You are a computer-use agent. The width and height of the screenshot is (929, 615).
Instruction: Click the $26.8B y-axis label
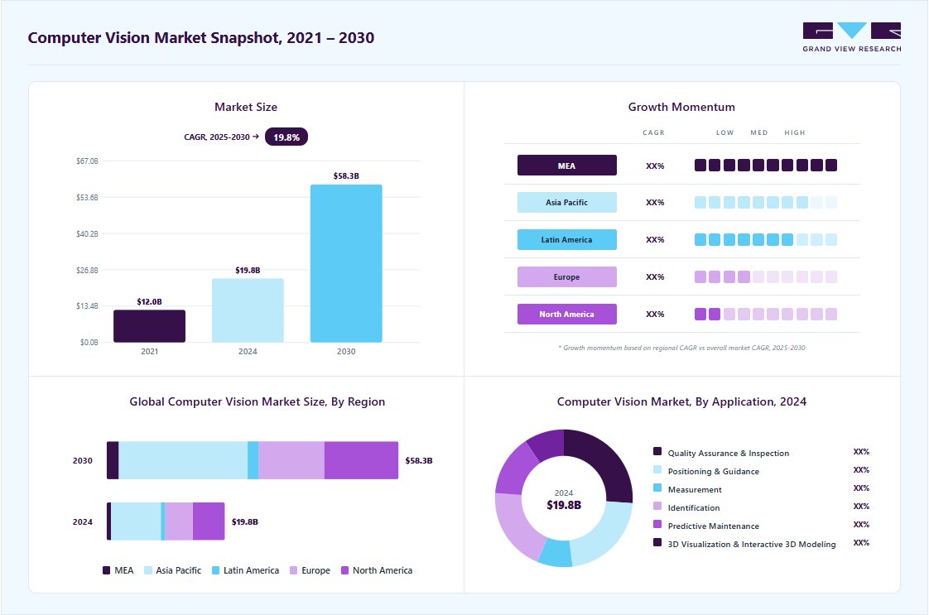click(x=87, y=270)
